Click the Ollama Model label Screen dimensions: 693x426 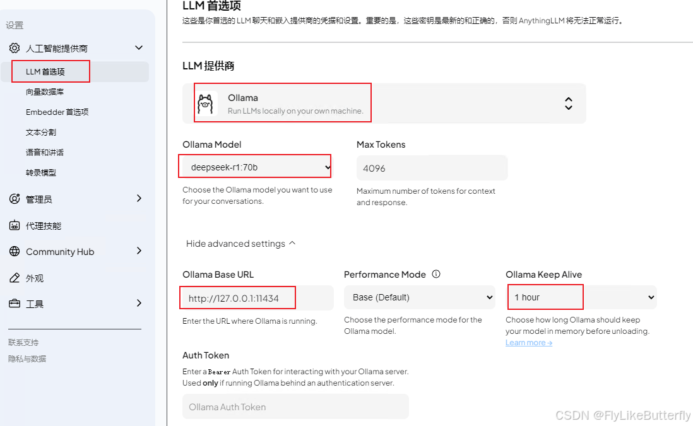tap(211, 145)
